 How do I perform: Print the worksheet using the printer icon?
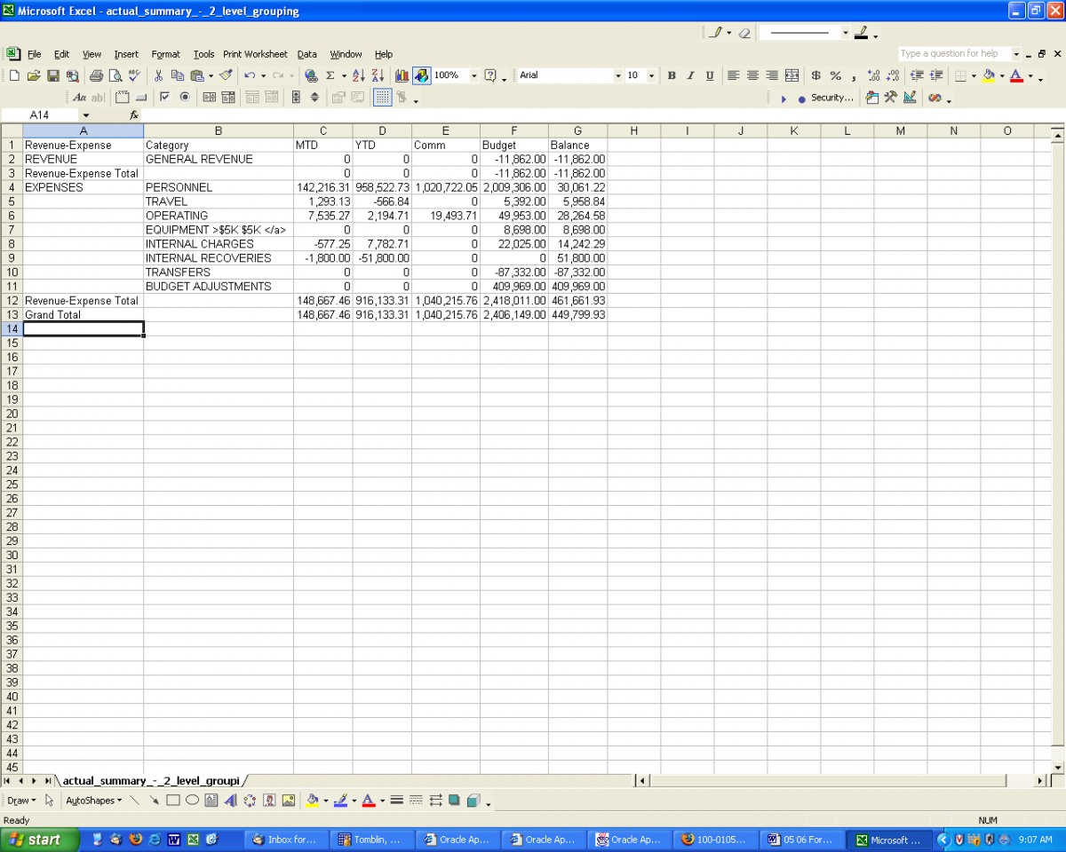(x=96, y=75)
